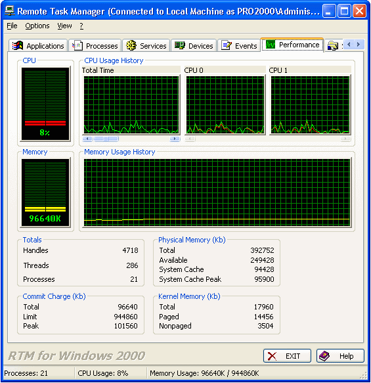Click Commit Charge Limit 944860
The height and width of the screenshot is (383, 371).
point(125,317)
